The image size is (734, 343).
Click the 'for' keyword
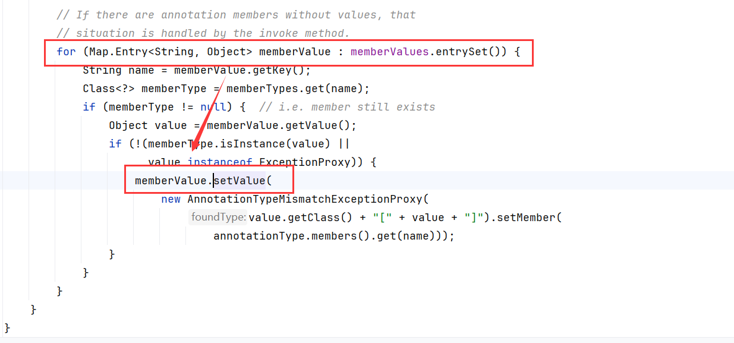66,52
